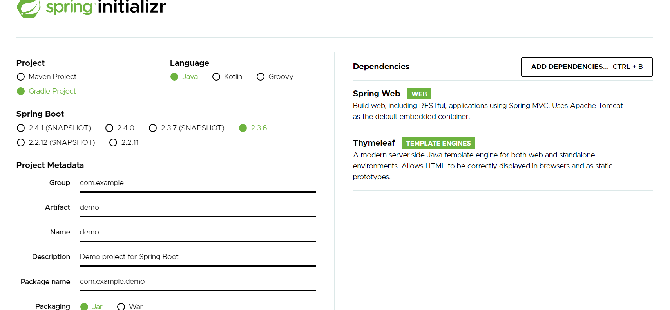Focus the Artifact input field
The width and height of the screenshot is (670, 310).
[x=198, y=207]
